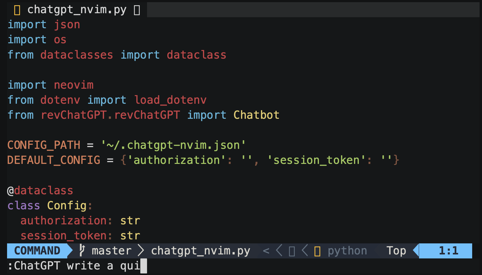Click the Chatbot import name
Viewport: 482px width, 275px height.
coord(256,115)
